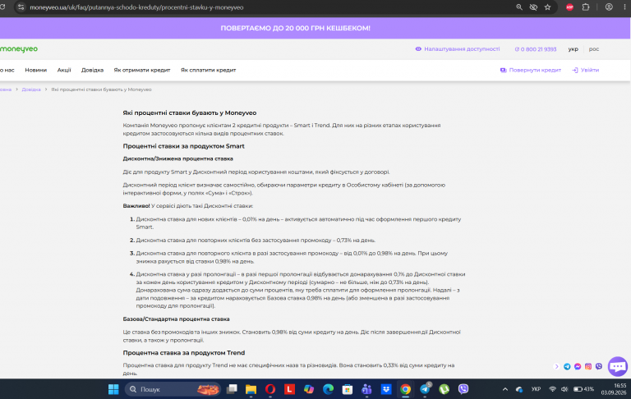Open Telegram from taskbar

(425, 389)
